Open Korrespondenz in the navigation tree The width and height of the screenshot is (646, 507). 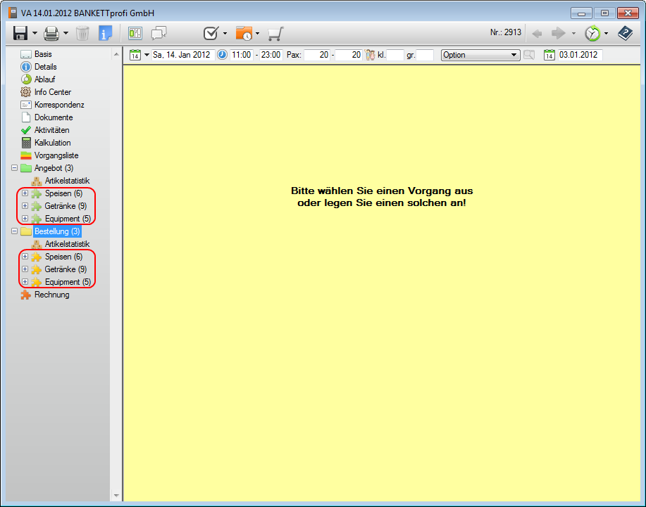click(59, 105)
